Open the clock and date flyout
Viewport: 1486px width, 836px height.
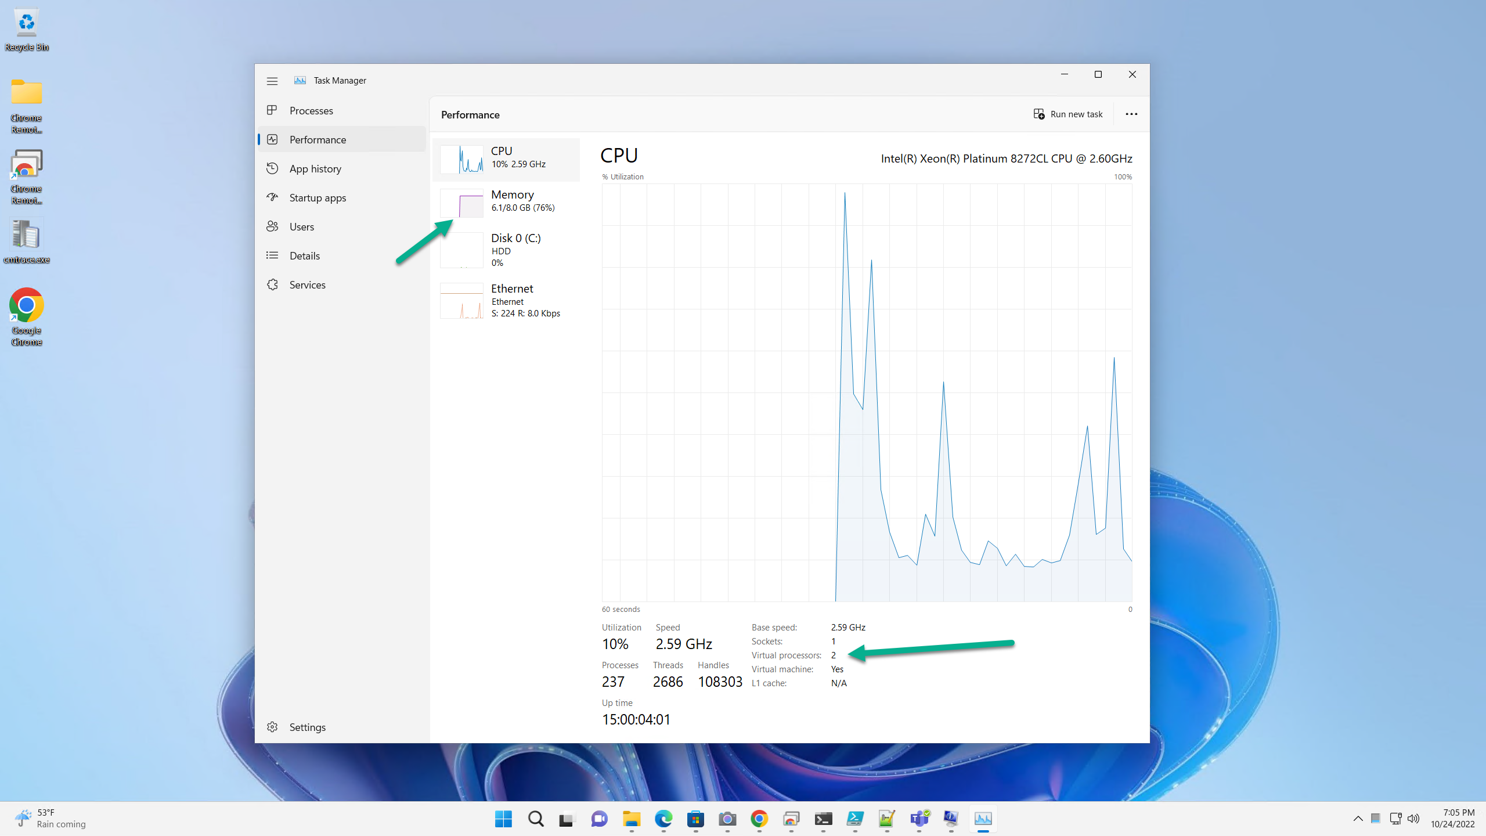click(x=1452, y=819)
